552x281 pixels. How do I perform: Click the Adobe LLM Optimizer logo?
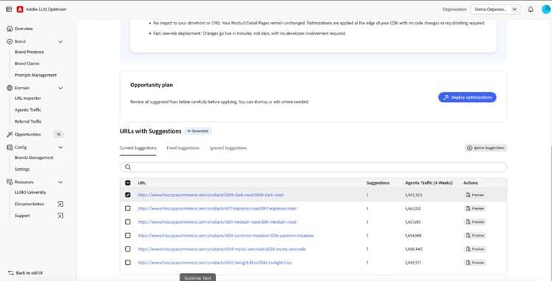[20, 10]
